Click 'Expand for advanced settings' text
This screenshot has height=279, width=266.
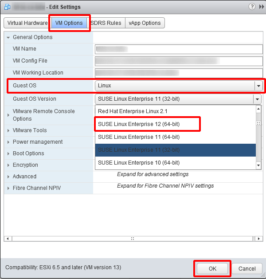tap(153, 174)
